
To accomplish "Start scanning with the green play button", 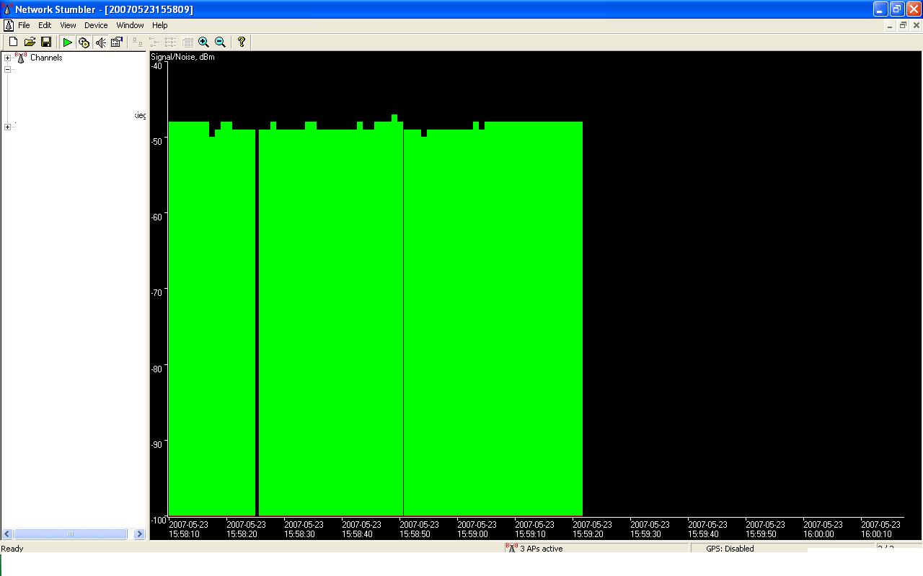I will pyautogui.click(x=68, y=42).
